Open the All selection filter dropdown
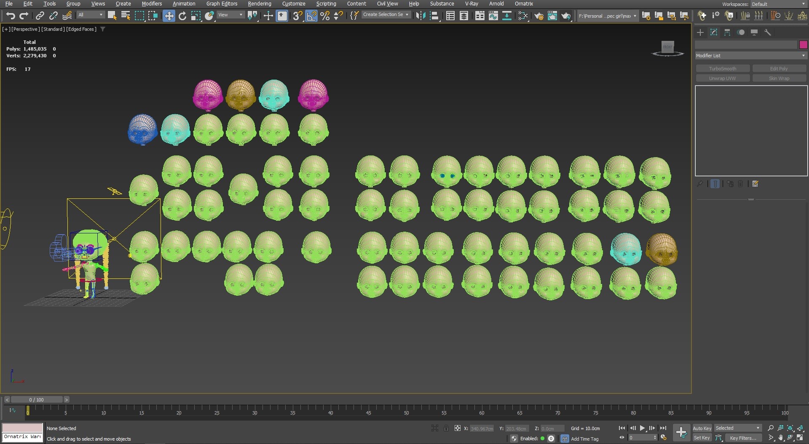The width and height of the screenshot is (809, 444). (x=91, y=15)
